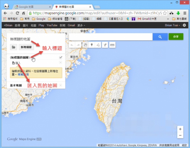Open the Google bookmarks folder
Screen dimensions: 190x148
(39, 19)
